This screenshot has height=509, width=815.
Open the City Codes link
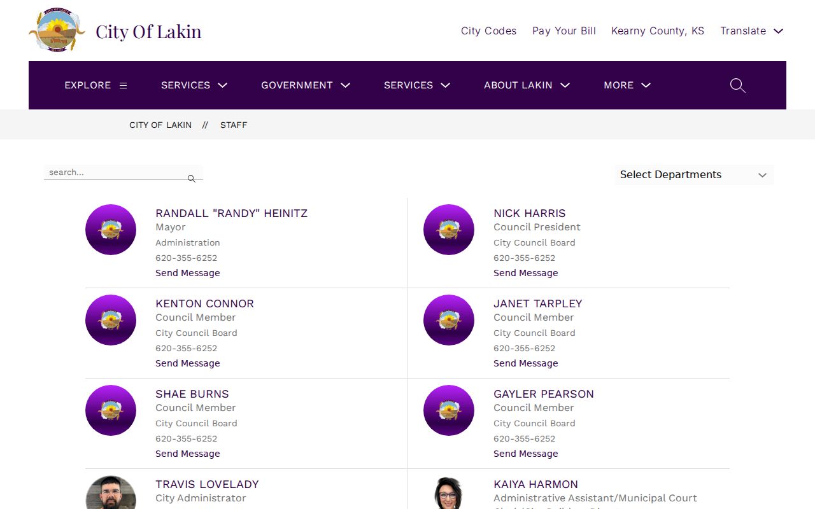click(x=488, y=31)
